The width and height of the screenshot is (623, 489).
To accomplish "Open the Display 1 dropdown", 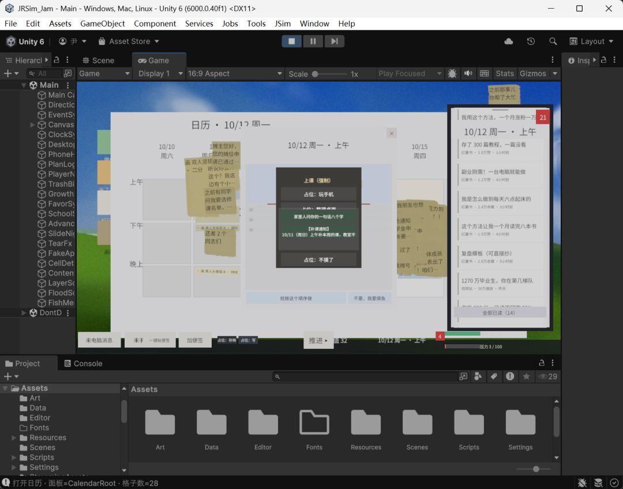I will [x=160, y=73].
